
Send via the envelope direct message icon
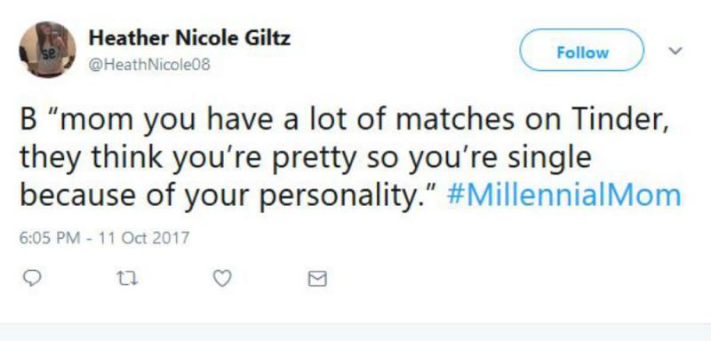tap(317, 279)
